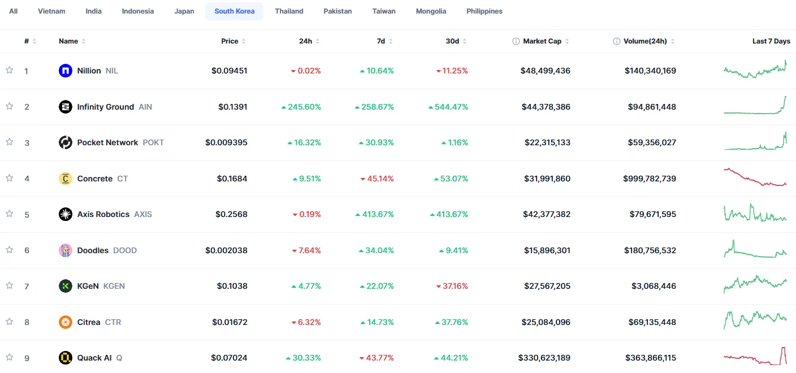
Task: Click the Quack AI coin logo
Action: 66,358
